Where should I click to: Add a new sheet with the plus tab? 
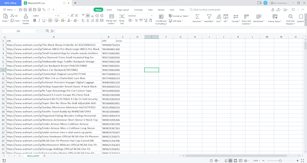45,156
